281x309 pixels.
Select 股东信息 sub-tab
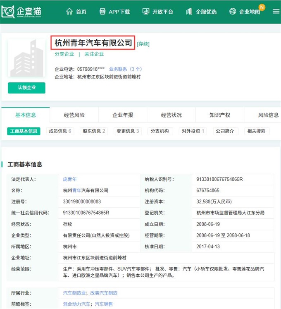(x=94, y=131)
